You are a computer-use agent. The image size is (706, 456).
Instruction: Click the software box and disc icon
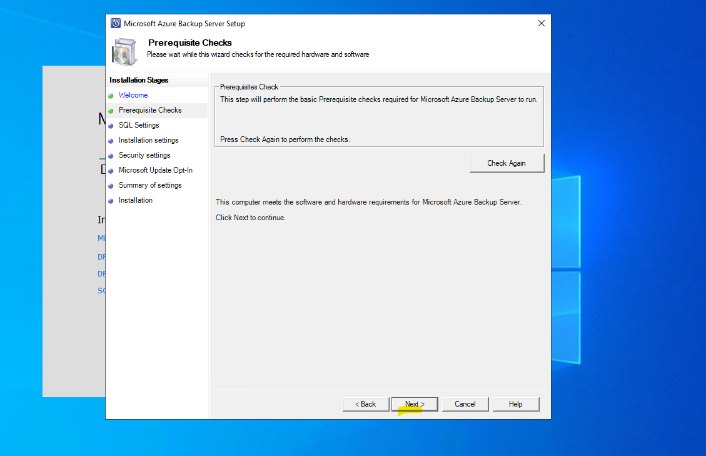(x=124, y=52)
